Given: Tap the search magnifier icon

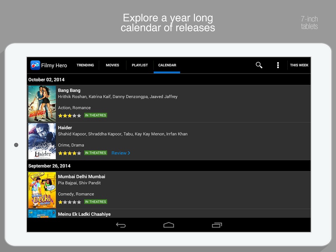Looking at the screenshot, I should pos(259,65).
